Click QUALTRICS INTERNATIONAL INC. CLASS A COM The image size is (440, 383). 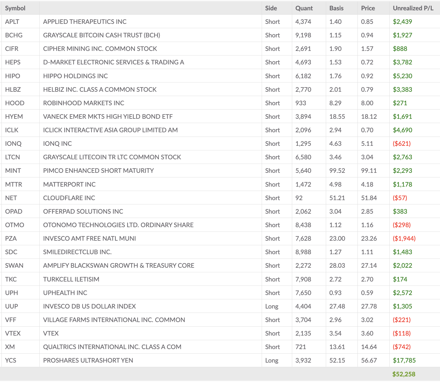click(x=112, y=347)
